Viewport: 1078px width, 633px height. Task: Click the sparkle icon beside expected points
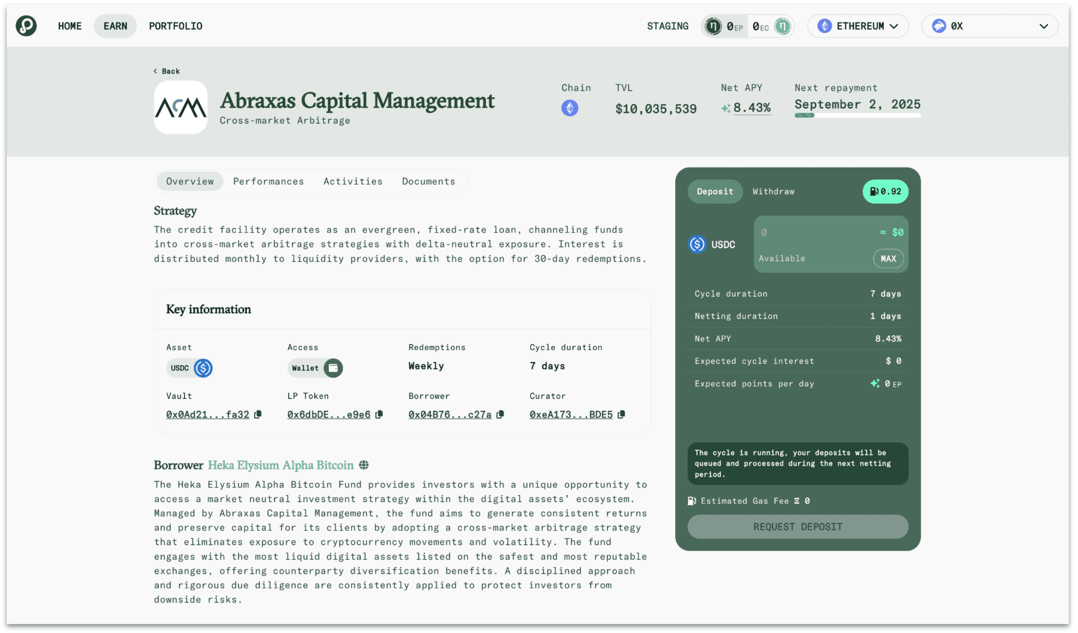tap(875, 383)
